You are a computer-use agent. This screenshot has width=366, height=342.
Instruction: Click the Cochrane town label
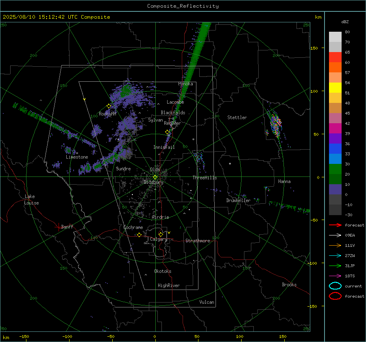[x=133, y=227]
